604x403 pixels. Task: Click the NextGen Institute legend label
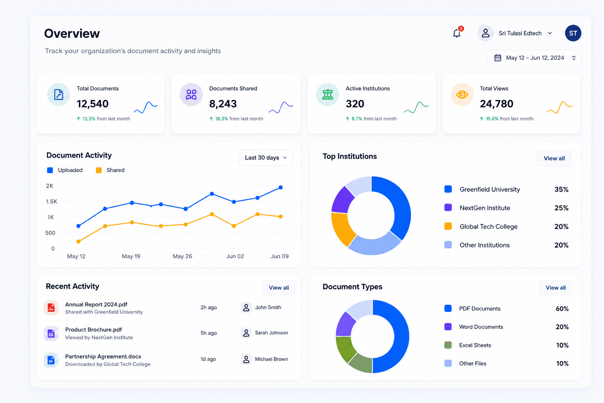point(485,208)
